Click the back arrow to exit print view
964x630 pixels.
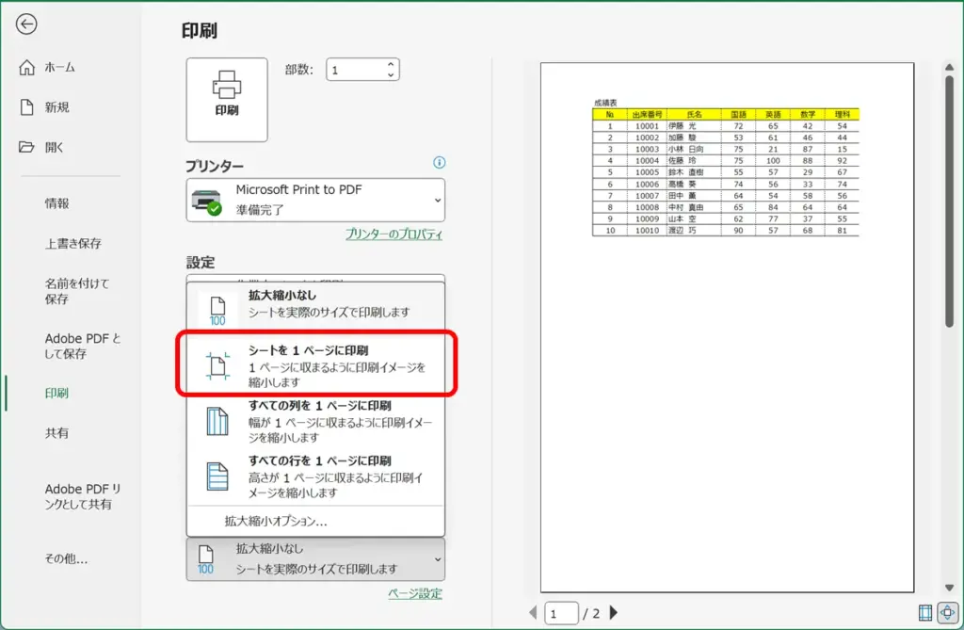(x=28, y=24)
